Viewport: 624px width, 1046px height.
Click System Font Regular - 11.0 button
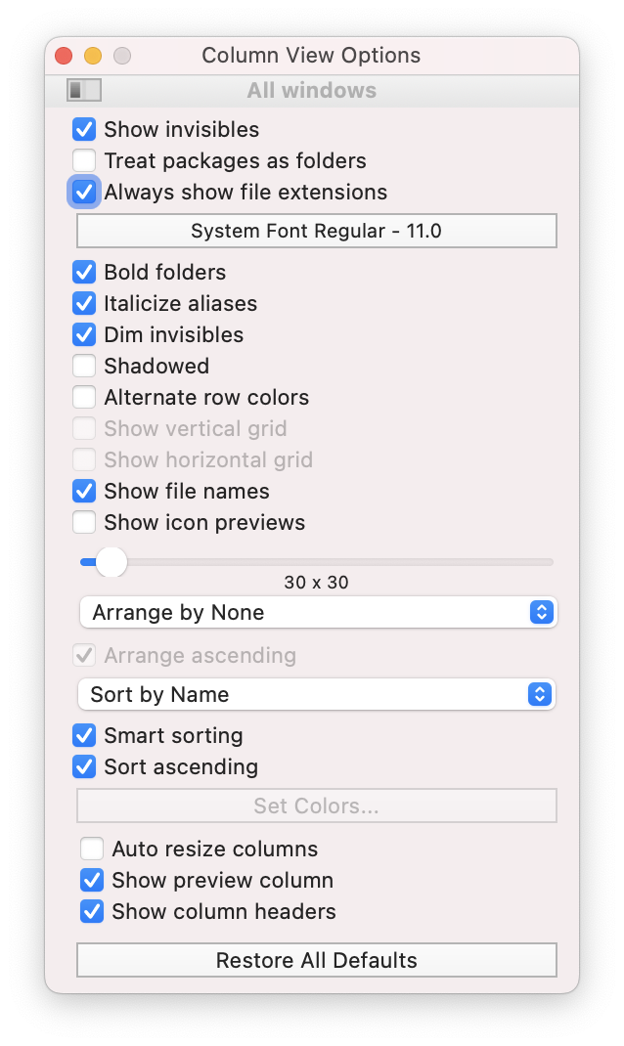click(316, 231)
